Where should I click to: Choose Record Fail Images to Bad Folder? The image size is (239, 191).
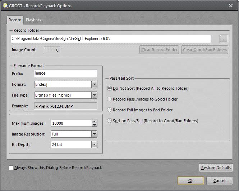[x=110, y=110]
